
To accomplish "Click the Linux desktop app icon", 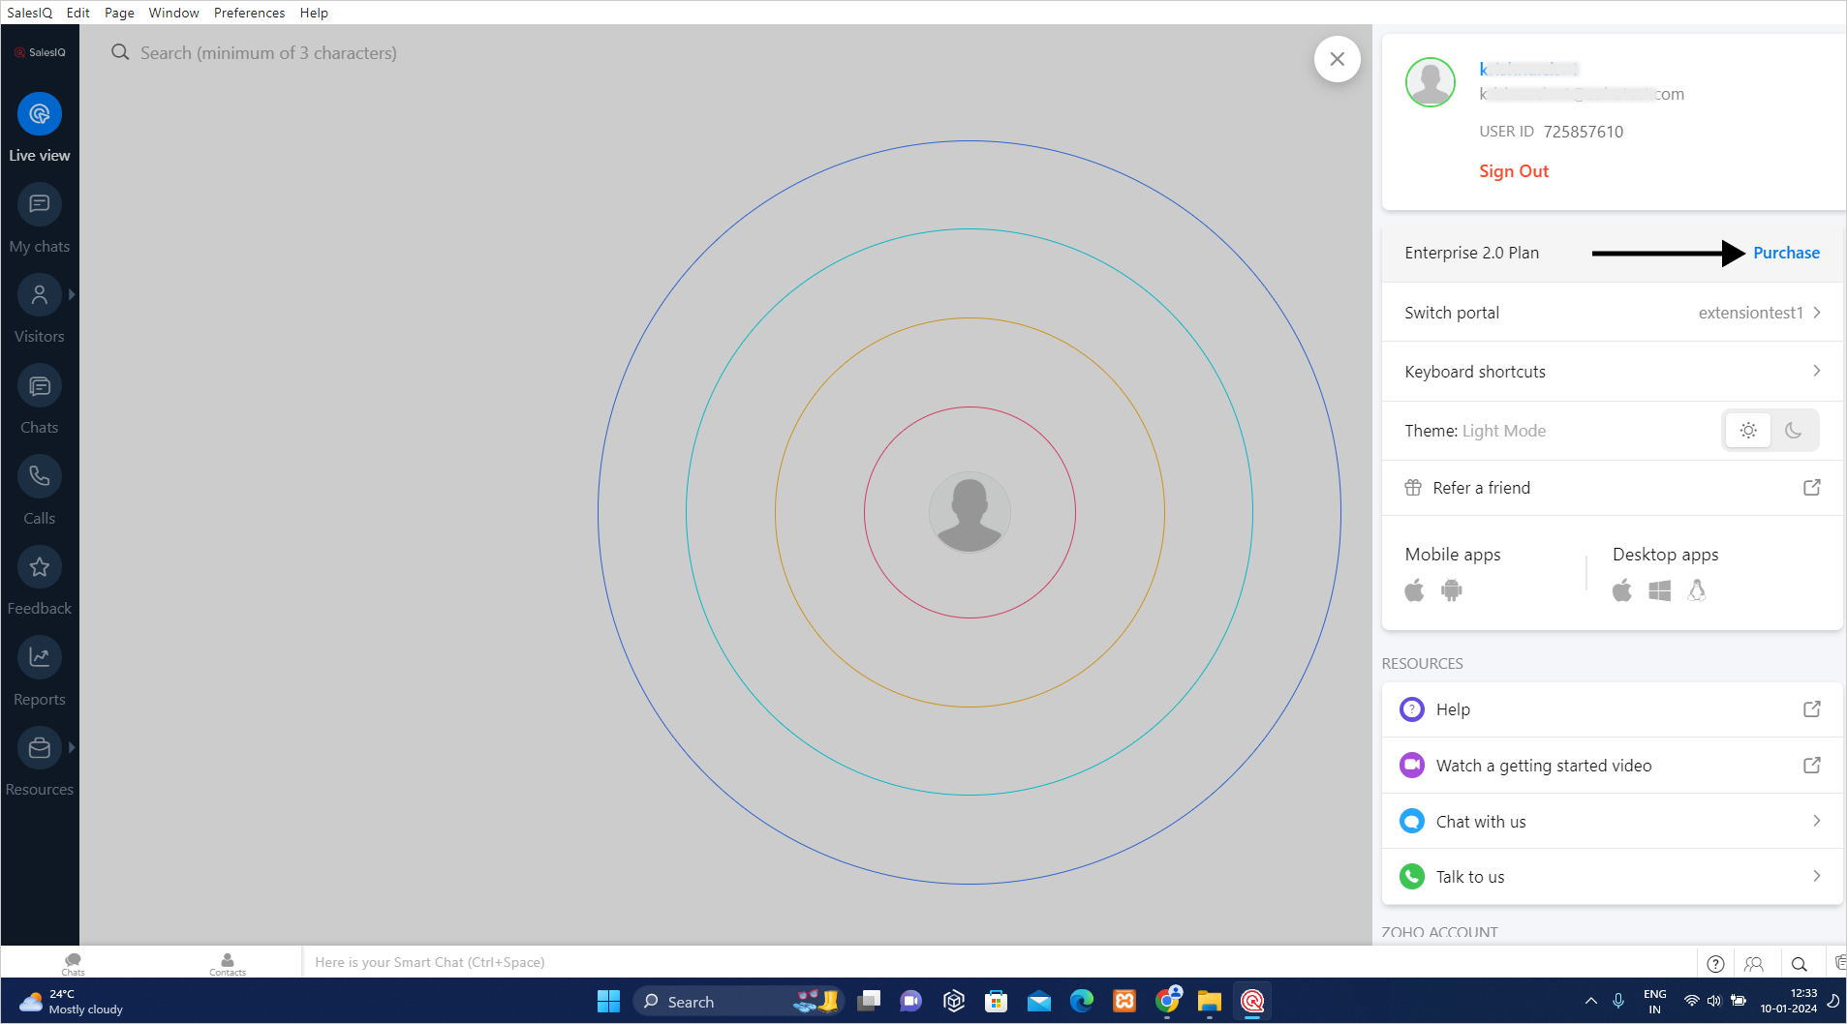I will (x=1696, y=590).
